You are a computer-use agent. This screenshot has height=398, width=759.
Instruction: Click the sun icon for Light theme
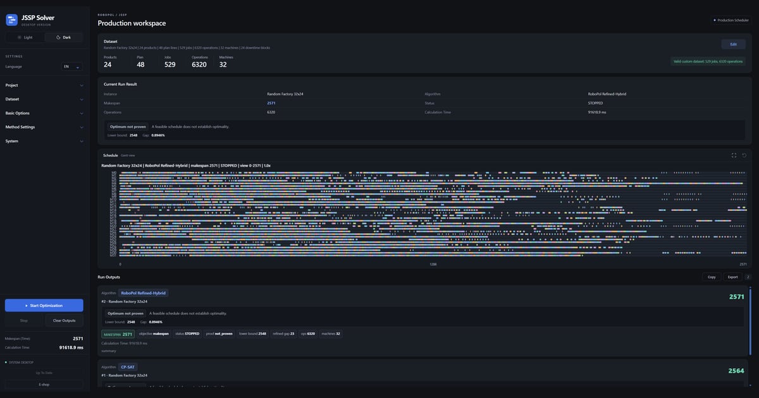coord(19,37)
